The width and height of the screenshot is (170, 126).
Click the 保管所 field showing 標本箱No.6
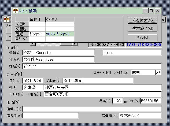[140, 116]
